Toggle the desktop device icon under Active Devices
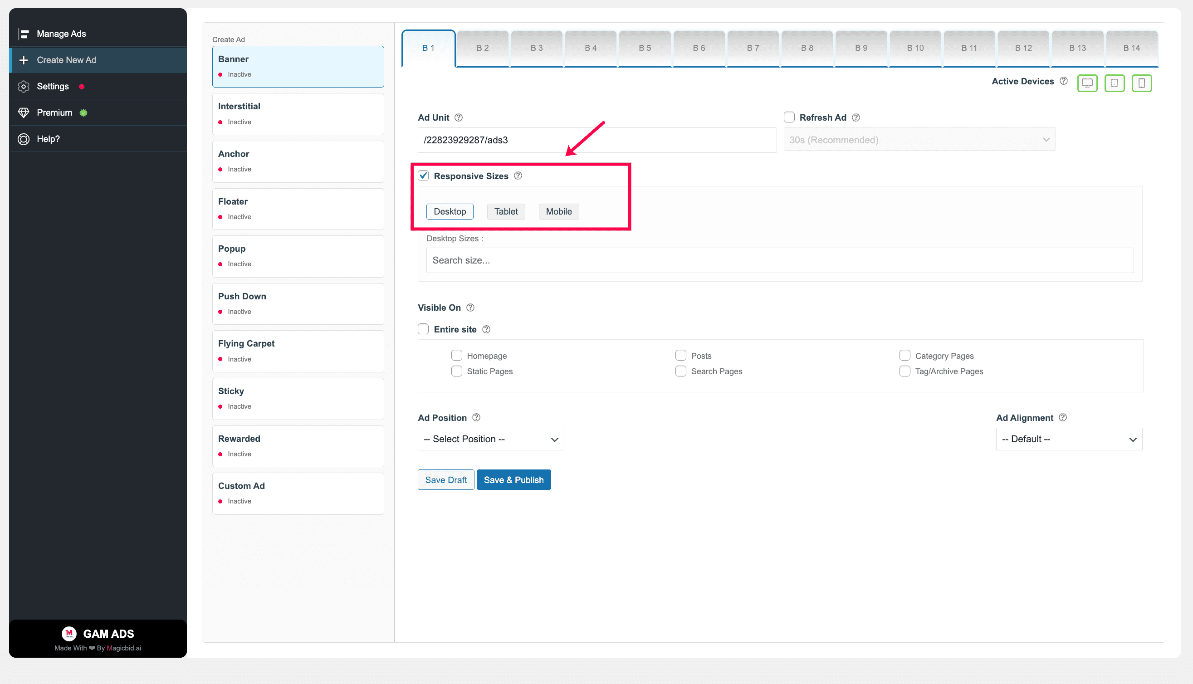Viewport: 1193px width, 684px height. (1087, 83)
